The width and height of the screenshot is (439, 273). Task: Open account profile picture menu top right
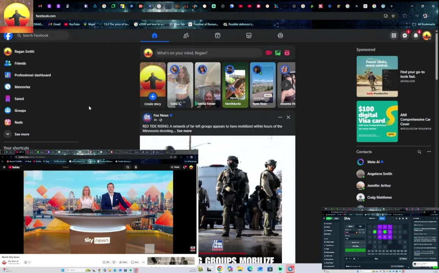coord(427,36)
